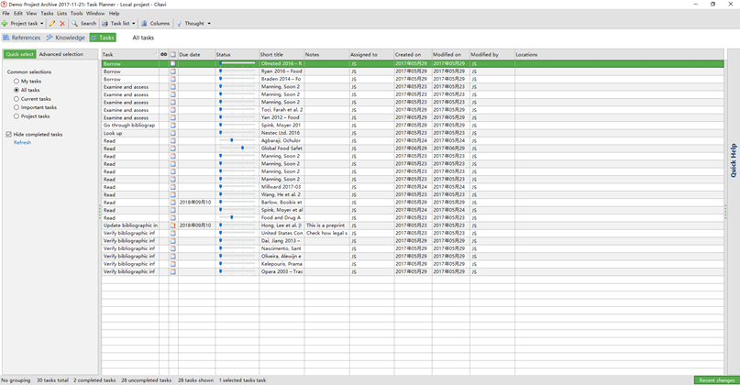Click the task icon in the Braden 2014 row
This screenshot has height=385, width=740.
click(173, 79)
